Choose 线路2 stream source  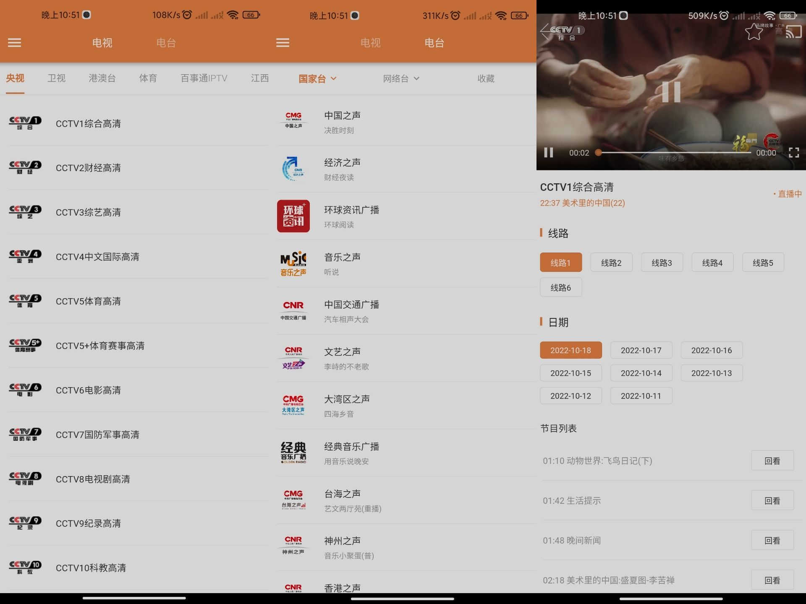[x=611, y=263]
